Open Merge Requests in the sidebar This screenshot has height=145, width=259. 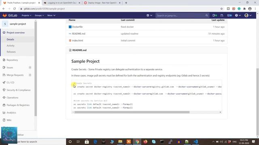pos(15,75)
